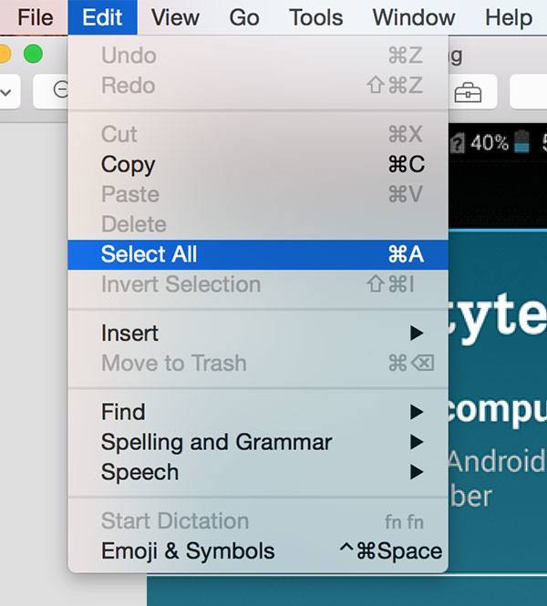
Task: Open the Window menu
Action: 414,18
